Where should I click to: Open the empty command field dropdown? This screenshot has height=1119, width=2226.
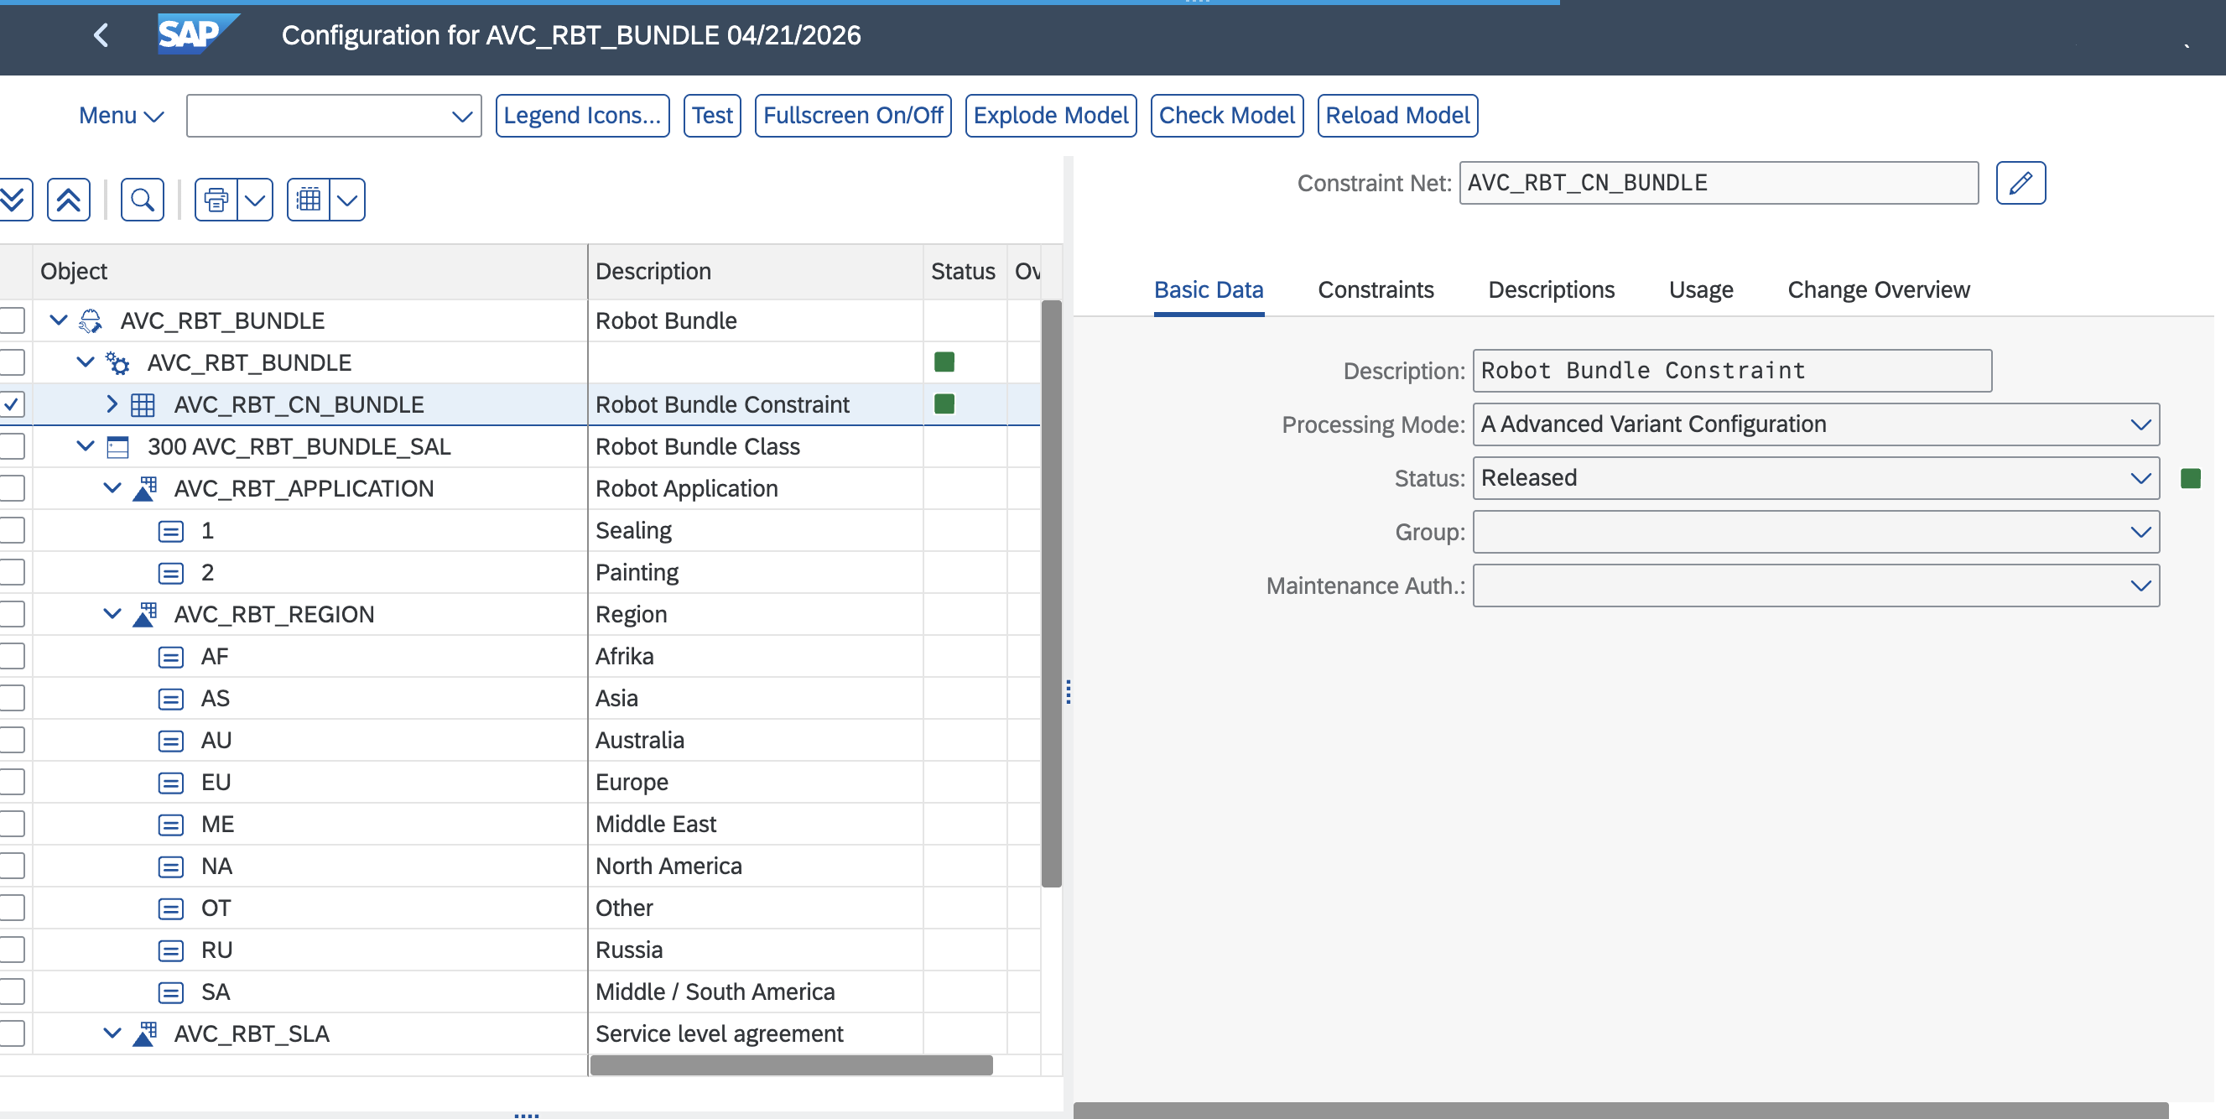(462, 116)
